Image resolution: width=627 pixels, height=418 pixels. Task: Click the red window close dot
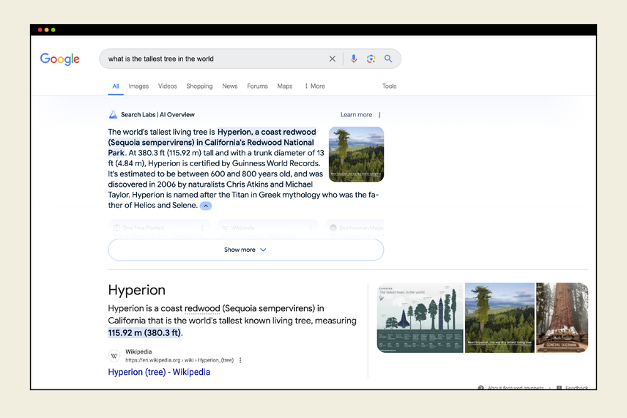point(40,30)
